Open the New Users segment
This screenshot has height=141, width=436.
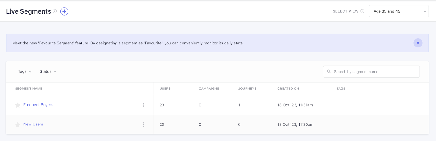[x=33, y=124]
